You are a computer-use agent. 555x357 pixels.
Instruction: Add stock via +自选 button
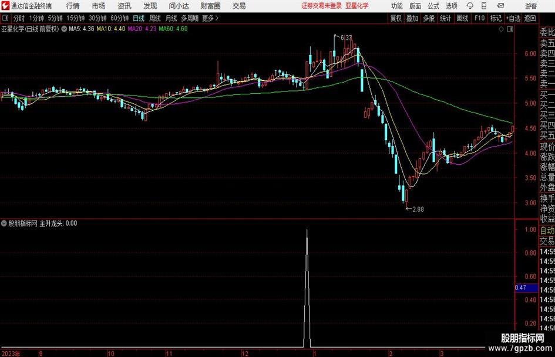click(x=513, y=18)
